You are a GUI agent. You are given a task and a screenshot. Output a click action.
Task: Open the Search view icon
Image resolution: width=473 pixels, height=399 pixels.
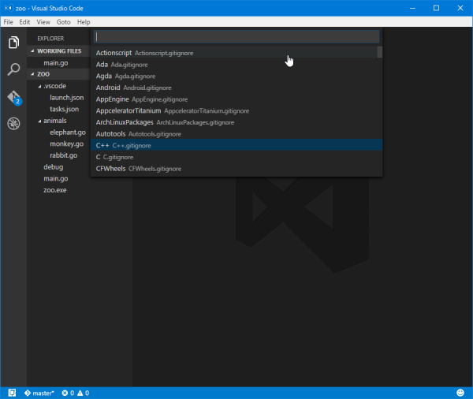point(13,69)
